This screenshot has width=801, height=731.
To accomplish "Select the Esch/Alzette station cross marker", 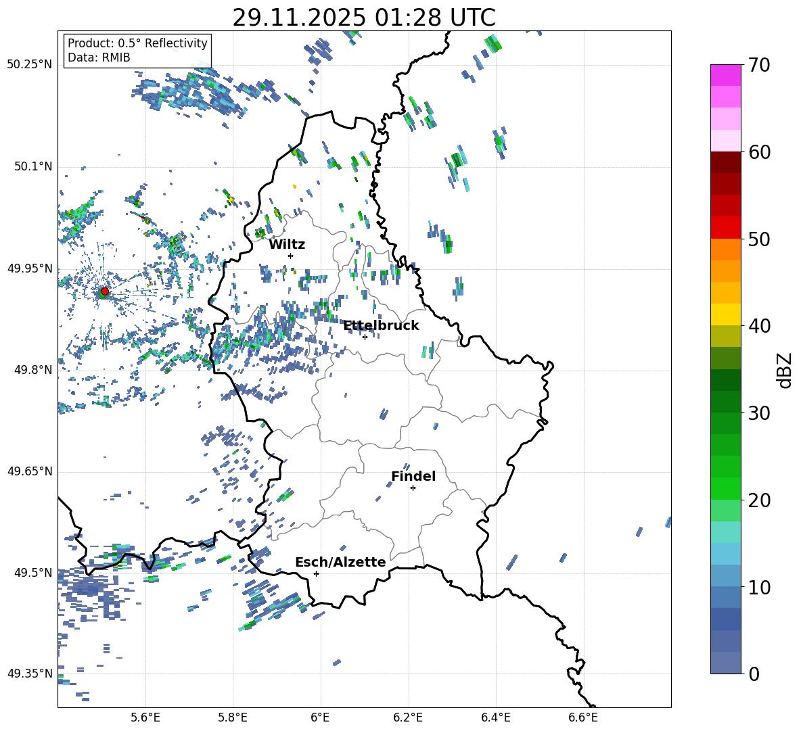I will 316,573.
